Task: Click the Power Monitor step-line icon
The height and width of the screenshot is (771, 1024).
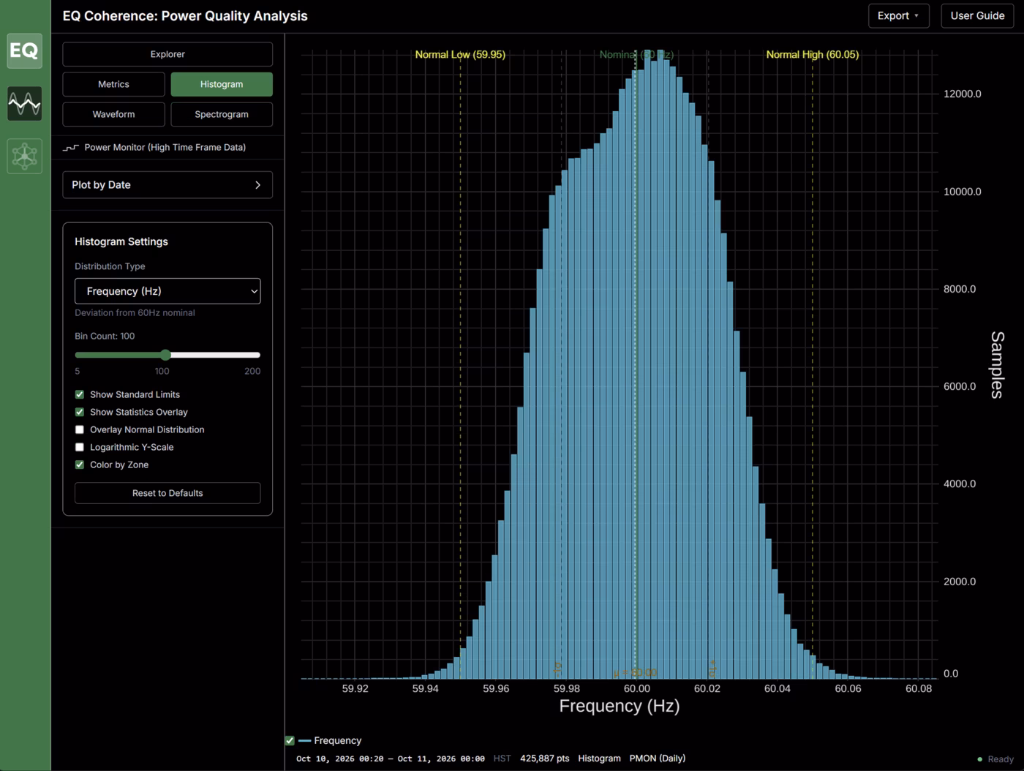Action: (71, 148)
